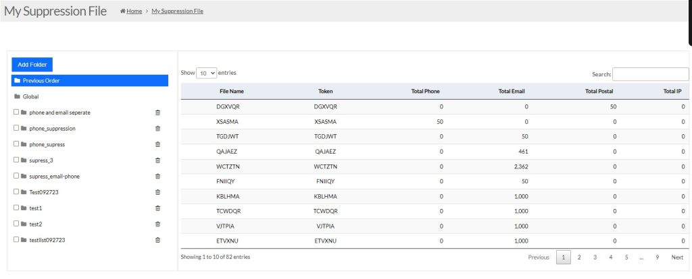
Task: Check the phone_supress folder checkbox
Action: click(16, 144)
